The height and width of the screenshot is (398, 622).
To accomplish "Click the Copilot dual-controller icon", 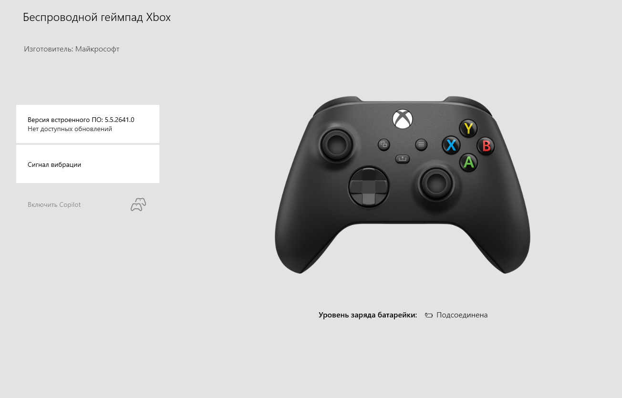I will (x=138, y=204).
